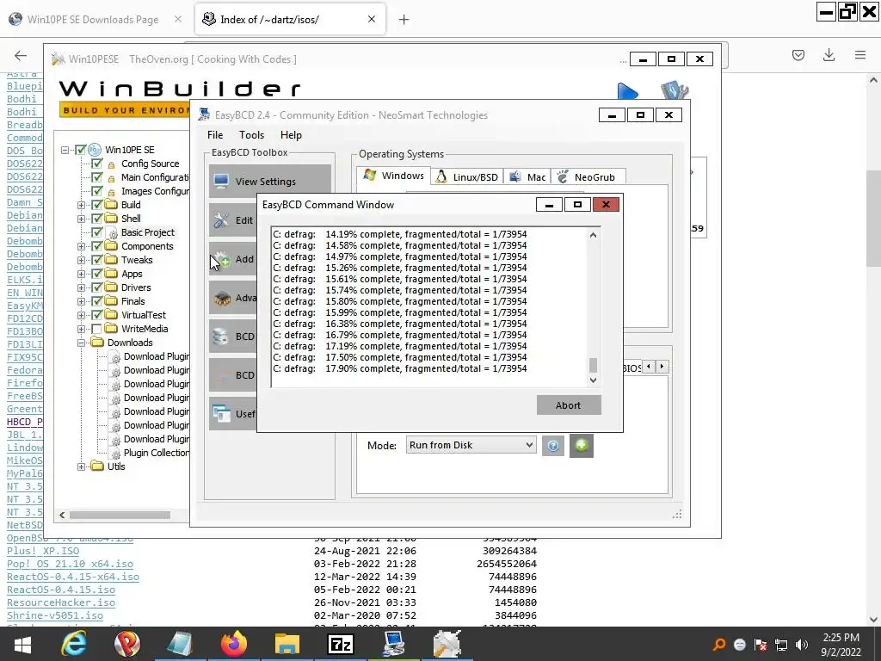The image size is (881, 661).
Task: Click the Advanced Settings chip icon
Action: click(222, 298)
